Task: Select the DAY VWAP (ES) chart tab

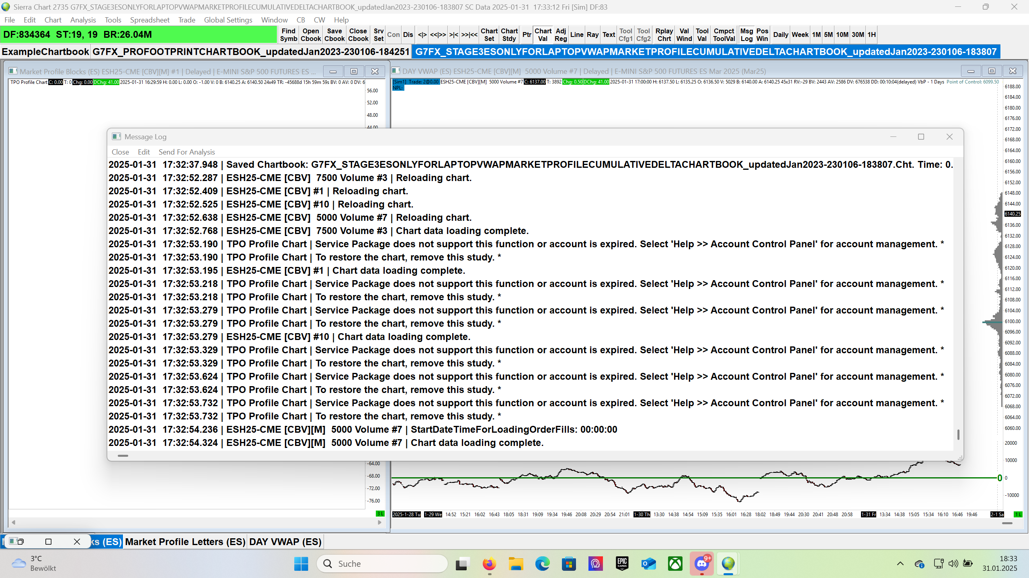Action: (285, 541)
